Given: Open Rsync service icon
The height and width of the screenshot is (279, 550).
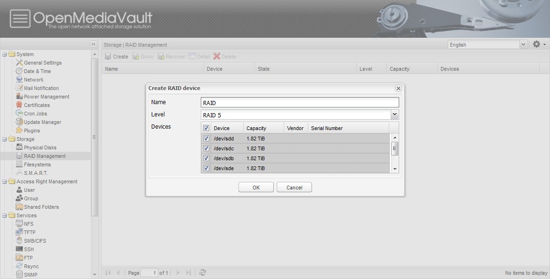Looking at the screenshot, I should click(19, 266).
